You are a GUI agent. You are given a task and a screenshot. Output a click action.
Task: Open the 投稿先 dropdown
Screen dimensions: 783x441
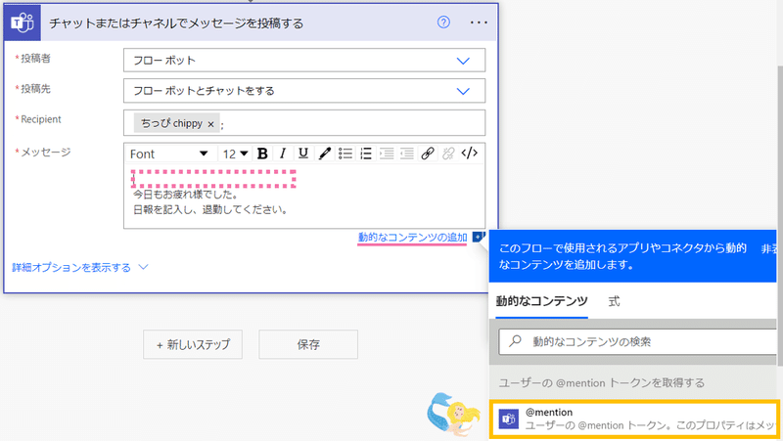click(304, 91)
